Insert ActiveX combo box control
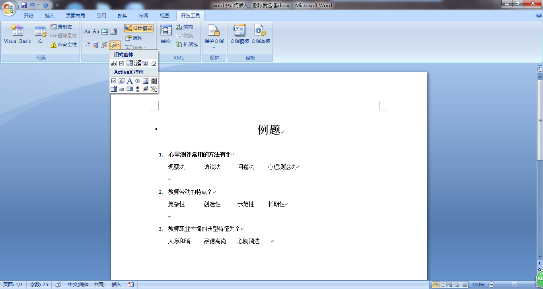 pyautogui.click(x=113, y=89)
